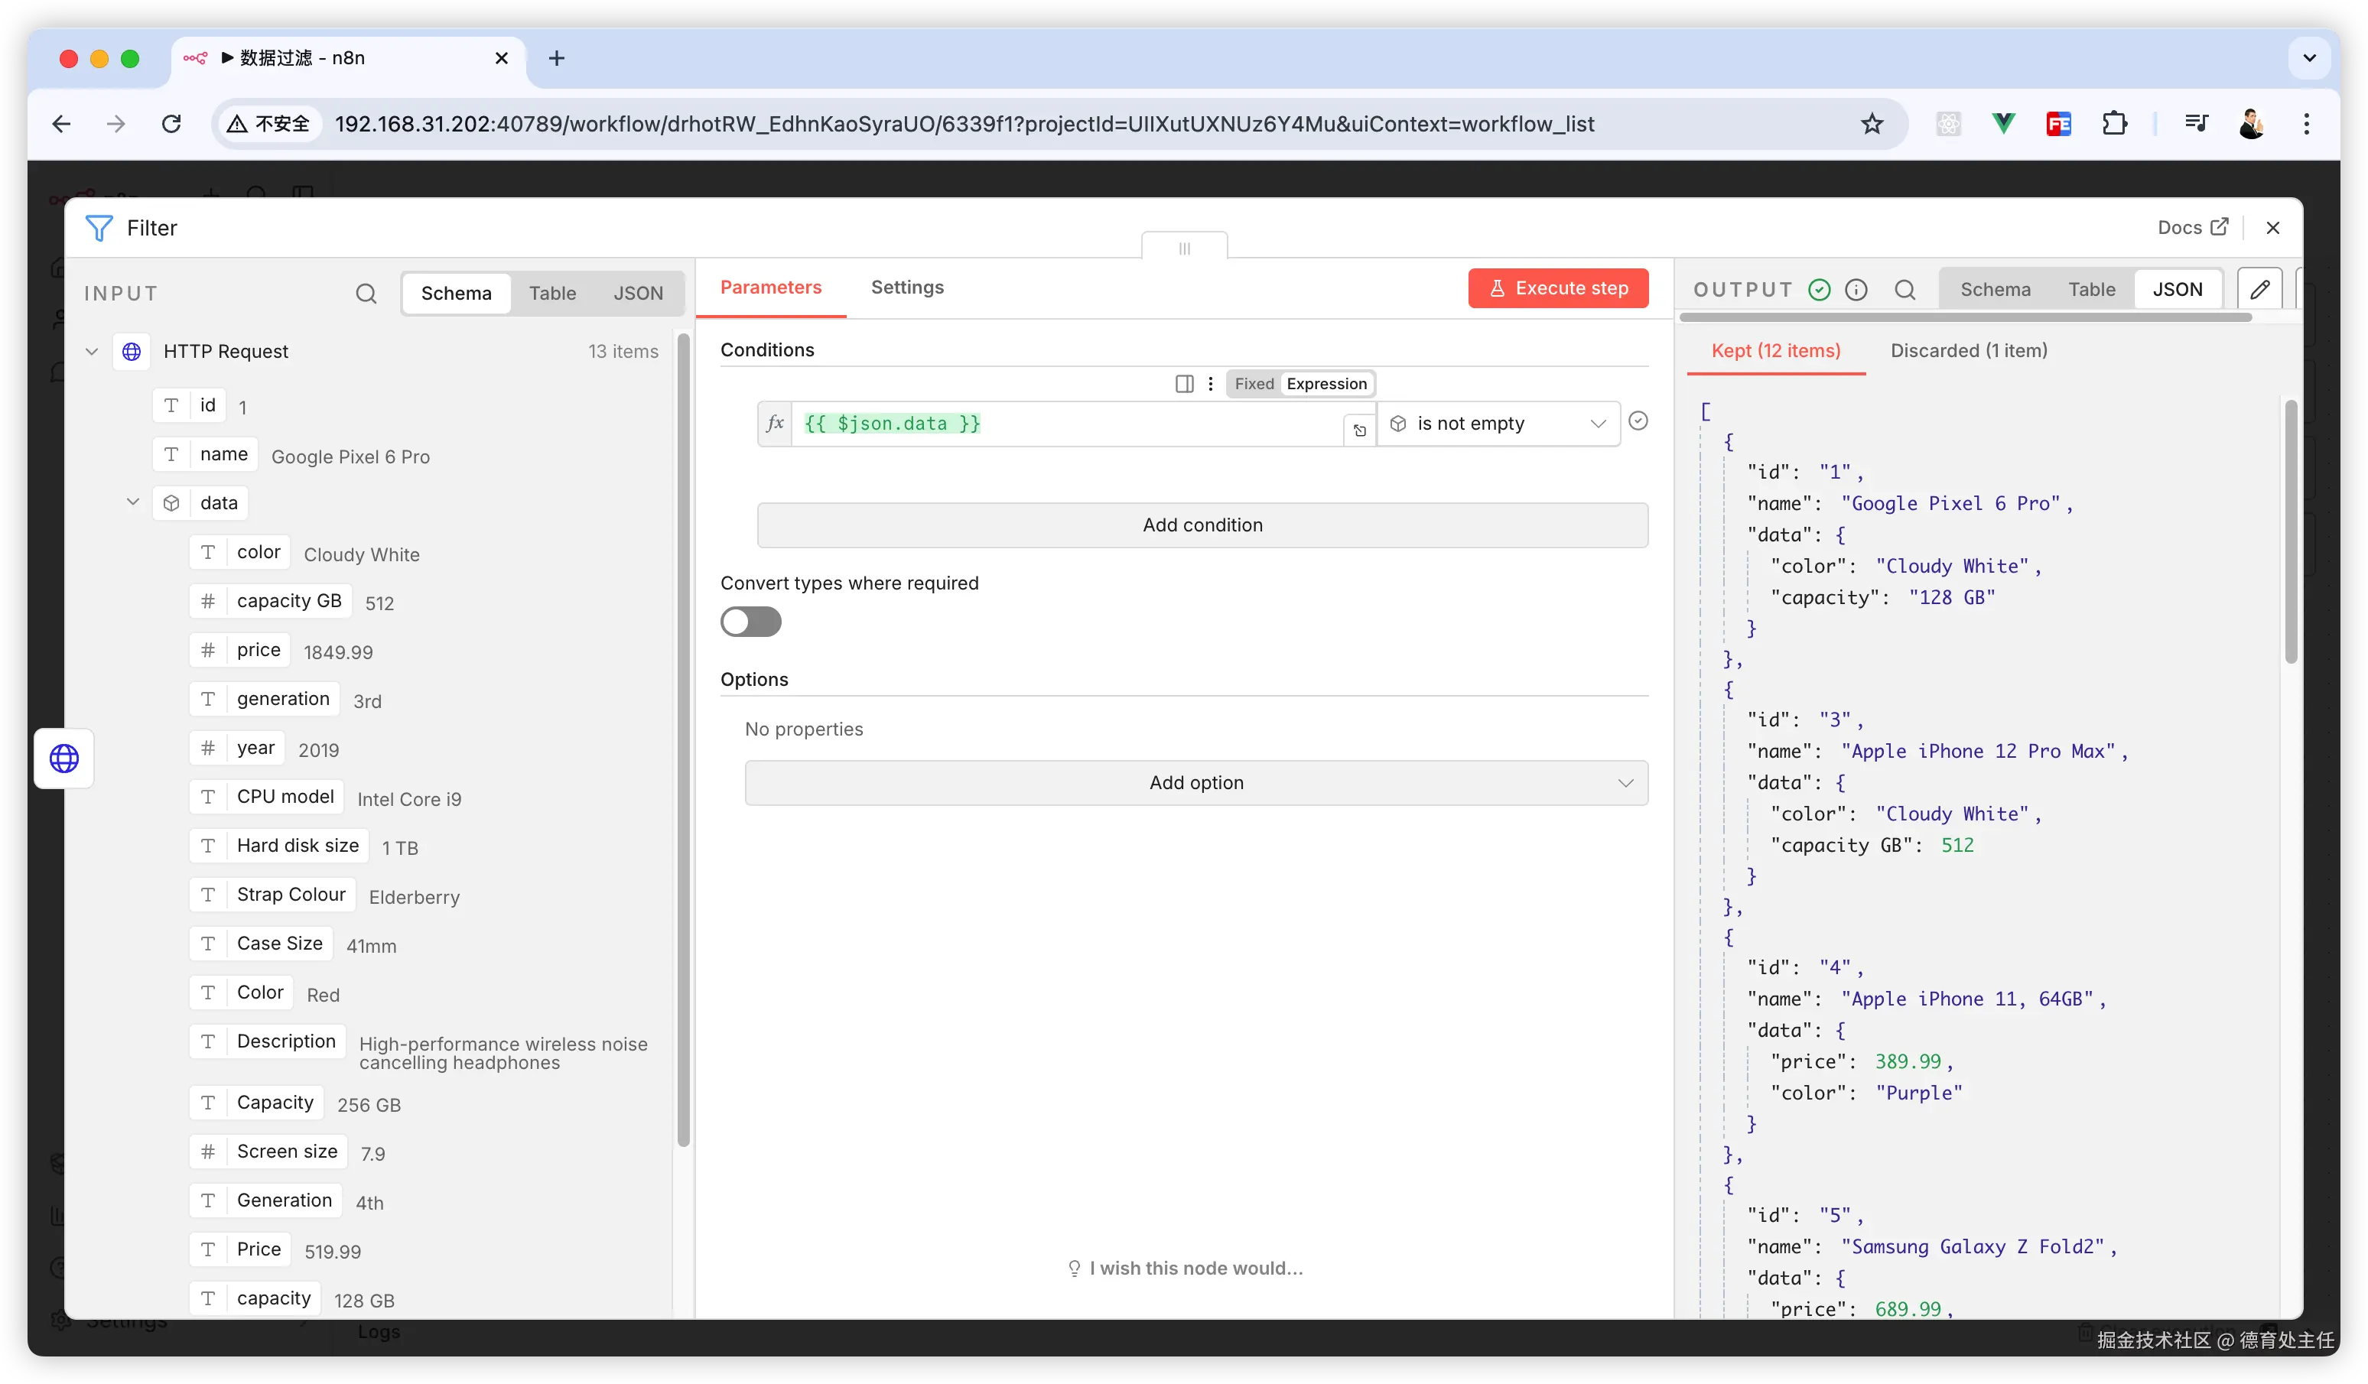The height and width of the screenshot is (1384, 2368).
Task: Click the floating HTTP Request globe icon
Action: [64, 759]
